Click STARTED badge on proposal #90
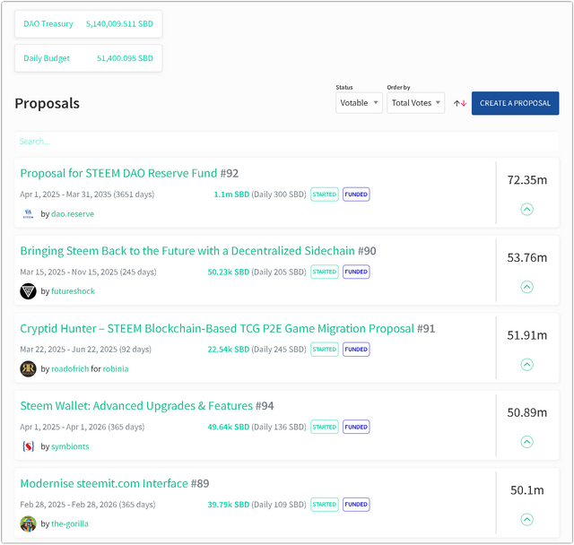The height and width of the screenshot is (545, 574). 325,272
